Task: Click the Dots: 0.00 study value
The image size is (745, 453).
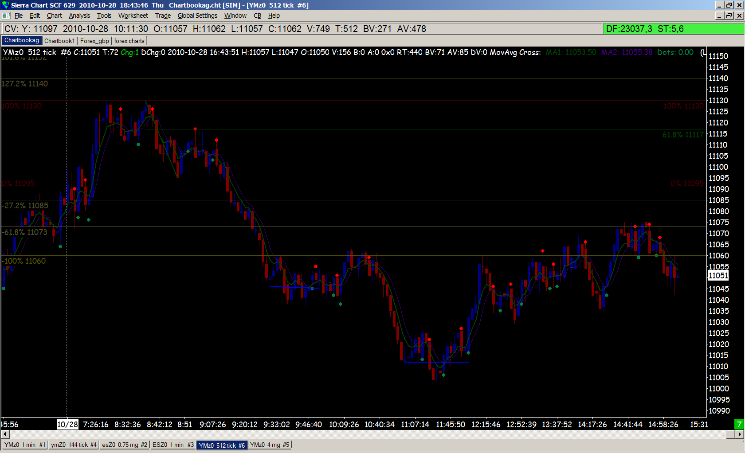Action: point(675,52)
